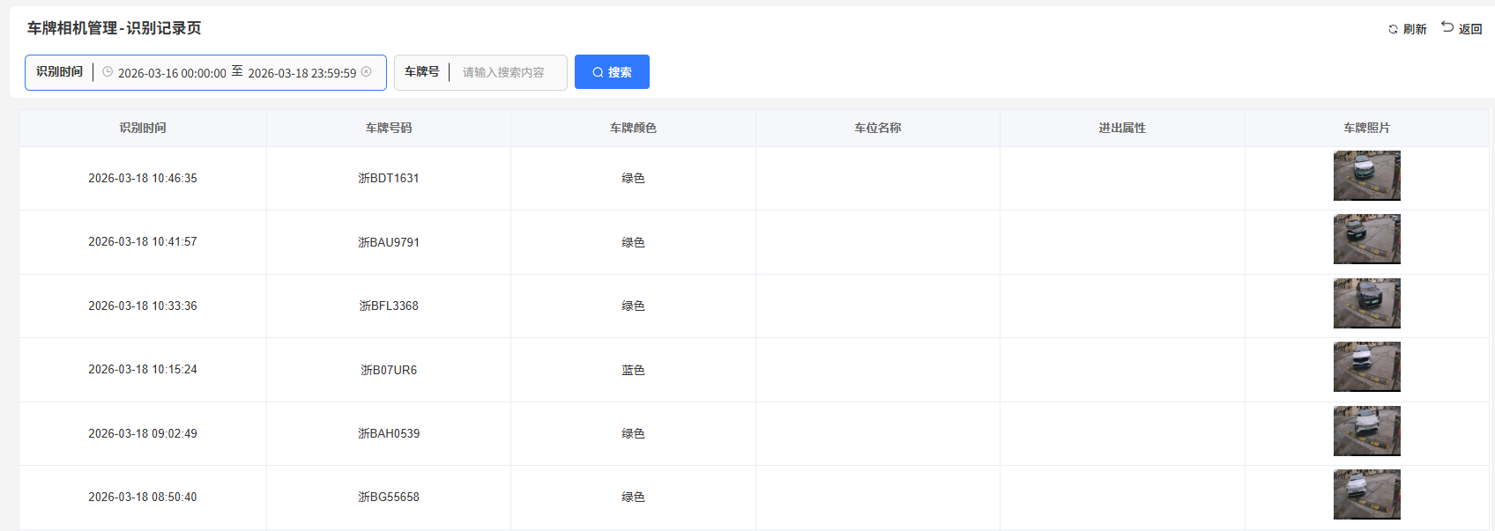
Task: Click 绿色 color cell for 浙BAH0539
Action: 633,433
